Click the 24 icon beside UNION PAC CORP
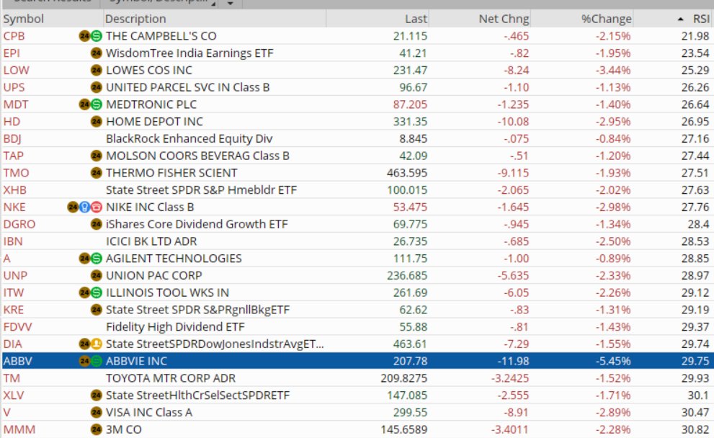 (96, 275)
